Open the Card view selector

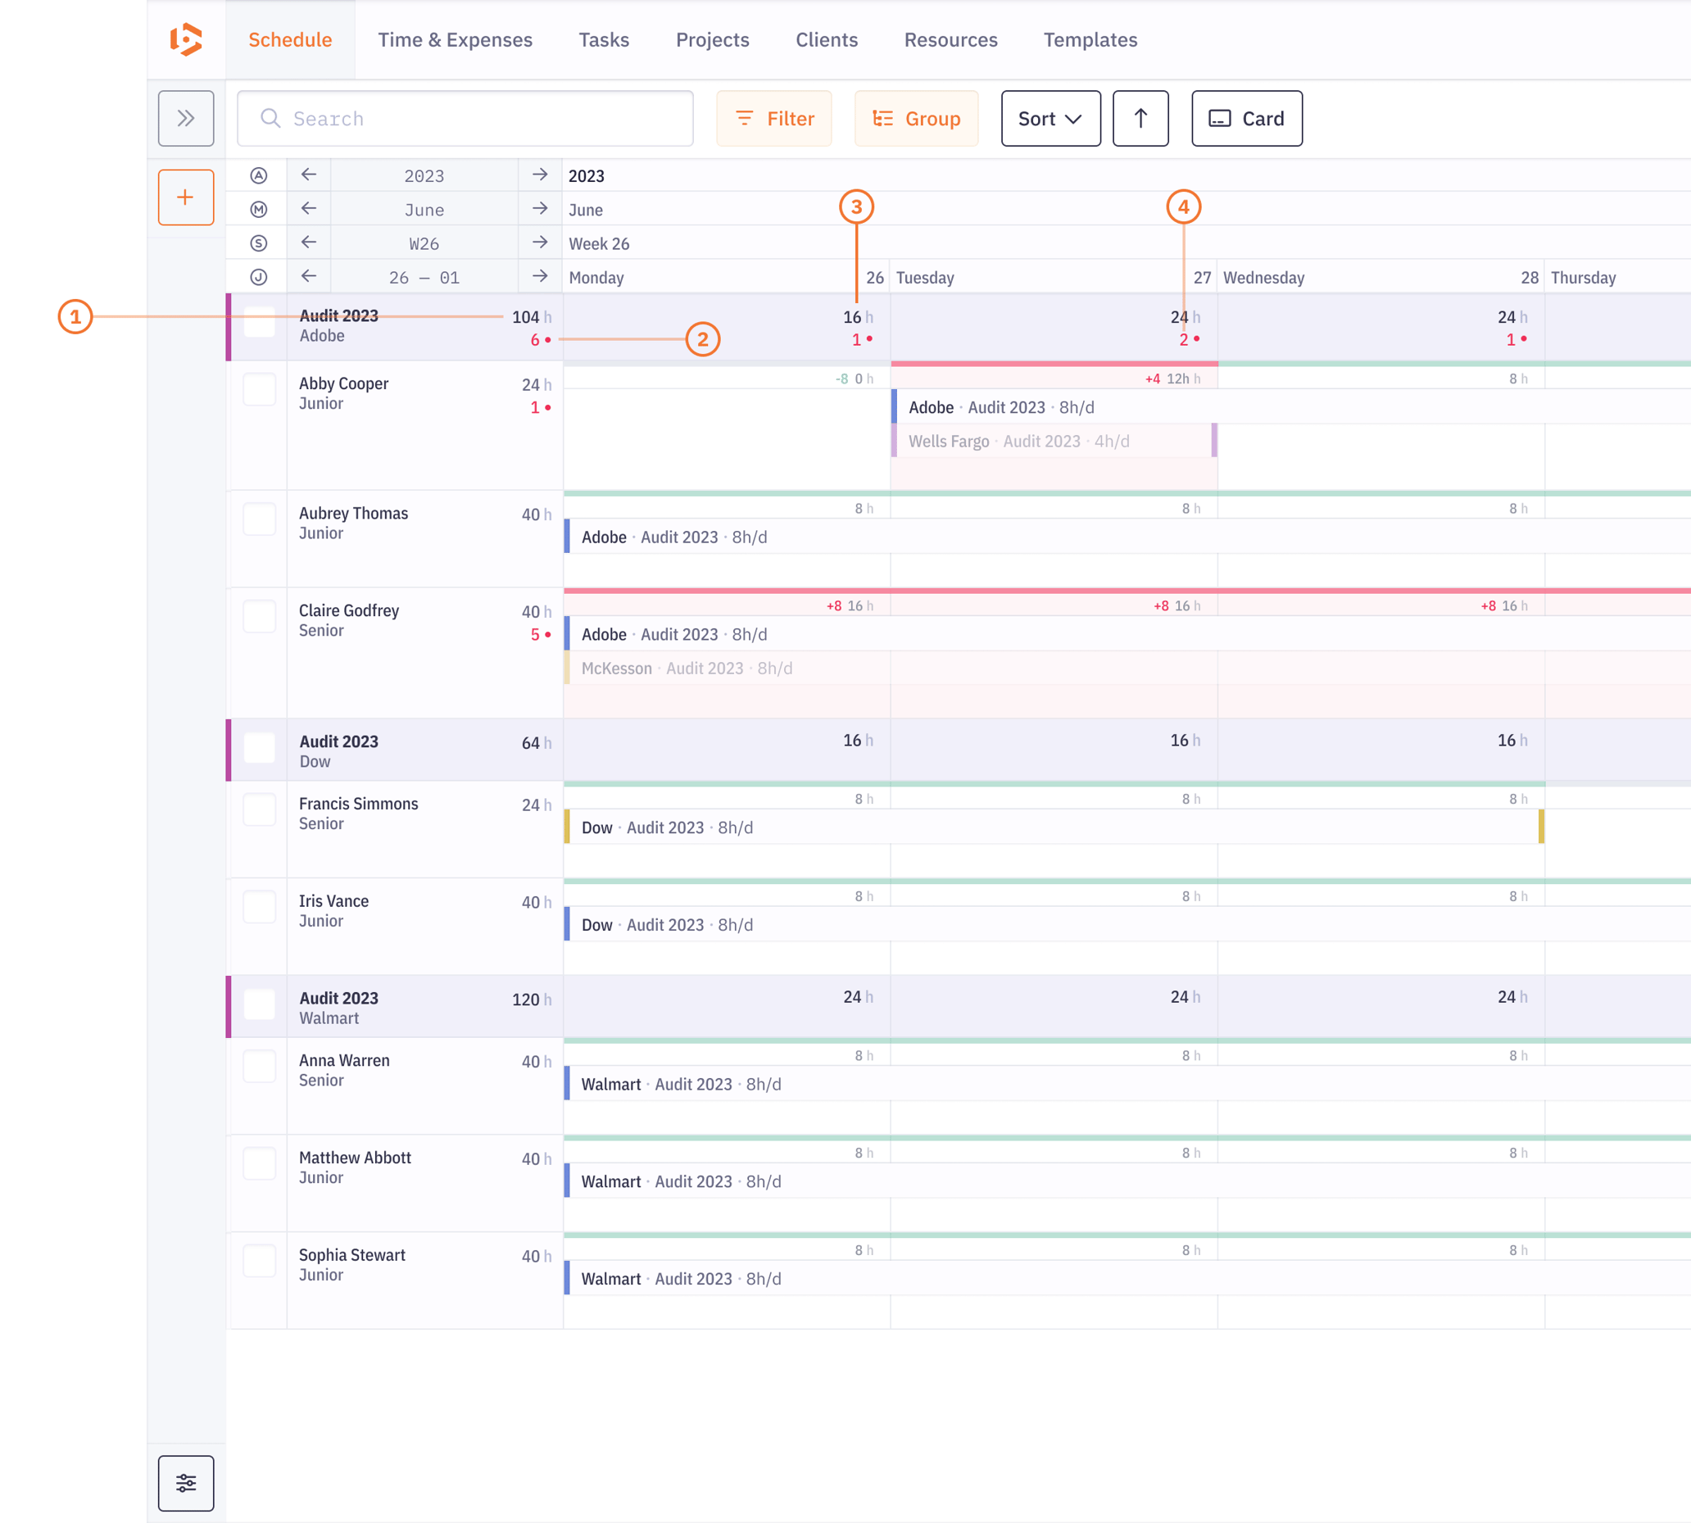click(1247, 118)
